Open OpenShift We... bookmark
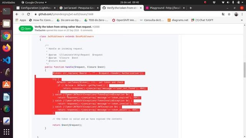Viewport: 246px width, 138px height. pyautogui.click(x=125, y=20)
